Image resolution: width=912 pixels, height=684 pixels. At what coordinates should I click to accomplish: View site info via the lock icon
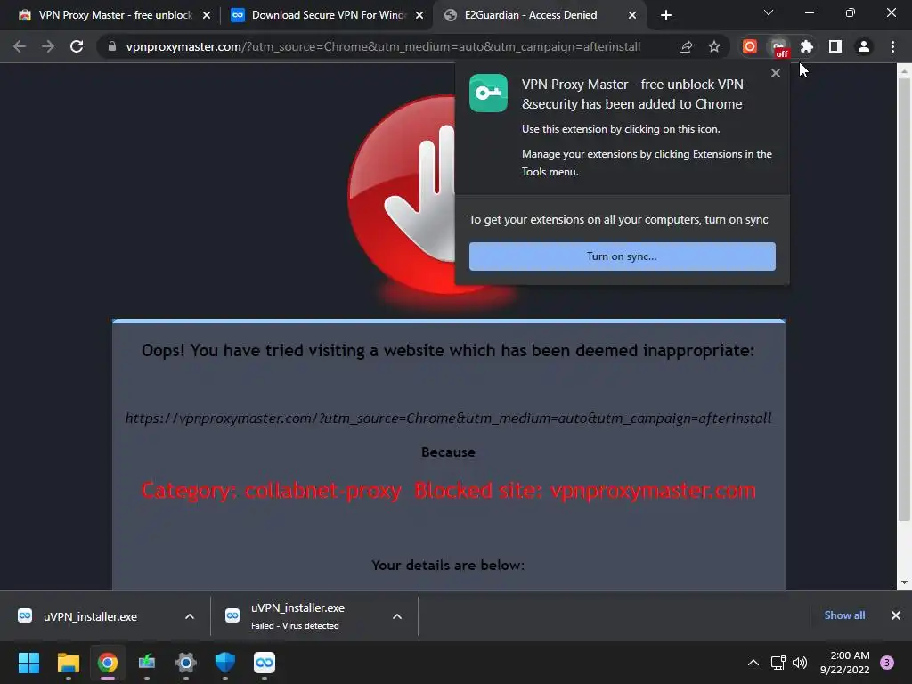pyautogui.click(x=112, y=46)
